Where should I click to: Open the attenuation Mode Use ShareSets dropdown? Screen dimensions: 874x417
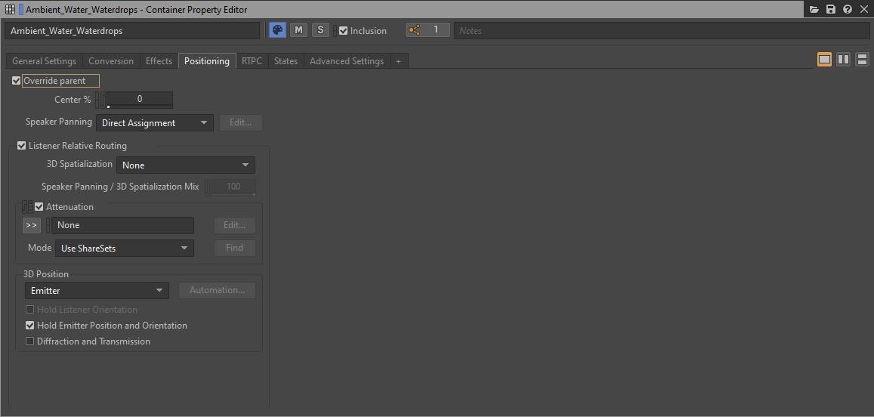pos(125,248)
